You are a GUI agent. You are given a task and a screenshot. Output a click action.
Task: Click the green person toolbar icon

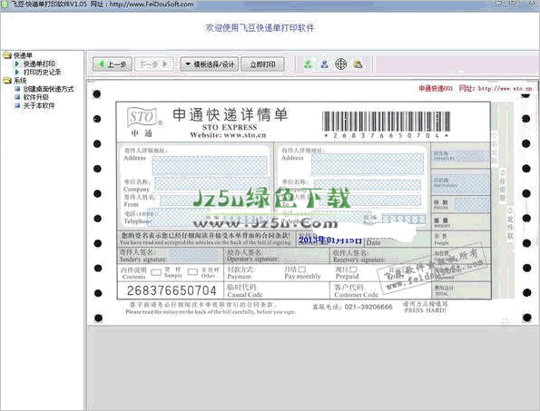[308, 64]
